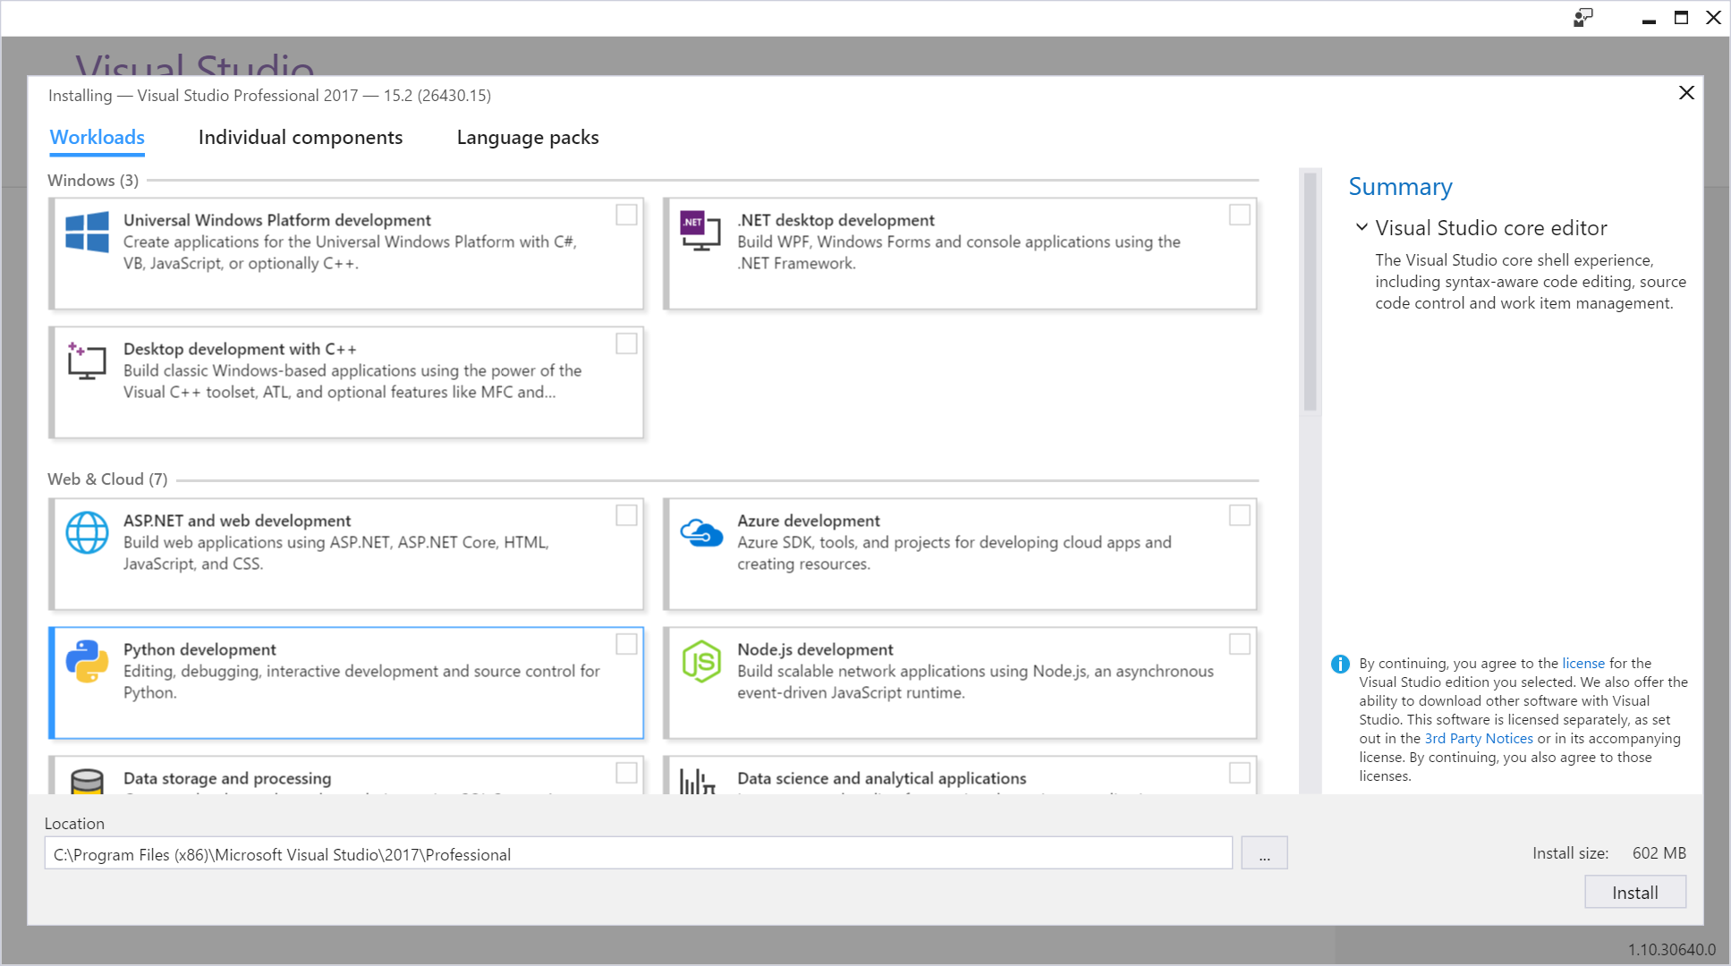1731x966 pixels.
Task: Click the 602 MB install size value
Action: [x=1659, y=853]
